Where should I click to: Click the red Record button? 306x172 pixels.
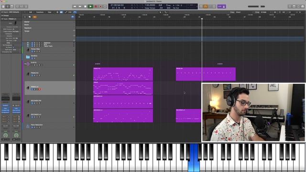click(x=96, y=6)
